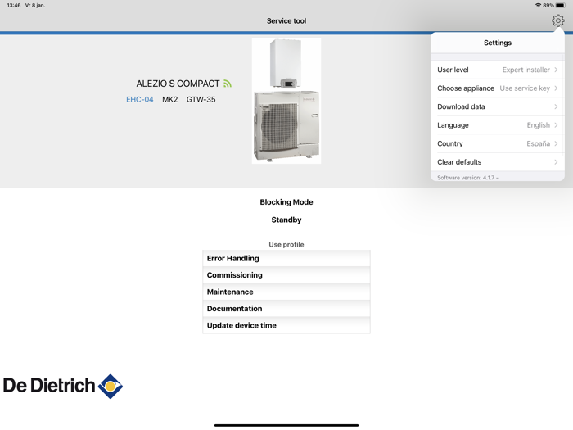The width and height of the screenshot is (573, 430).
Task: Tap the Software version 4.1.7 text
Action: tap(467, 178)
